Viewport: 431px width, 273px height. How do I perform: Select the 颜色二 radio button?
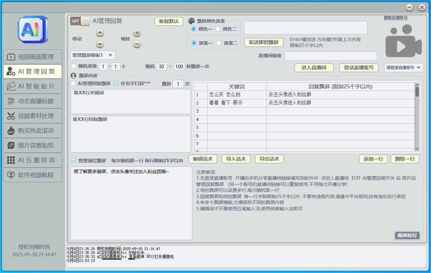(x=218, y=29)
